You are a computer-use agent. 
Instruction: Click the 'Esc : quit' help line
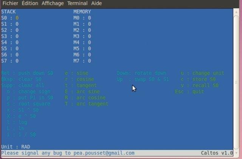189,91
